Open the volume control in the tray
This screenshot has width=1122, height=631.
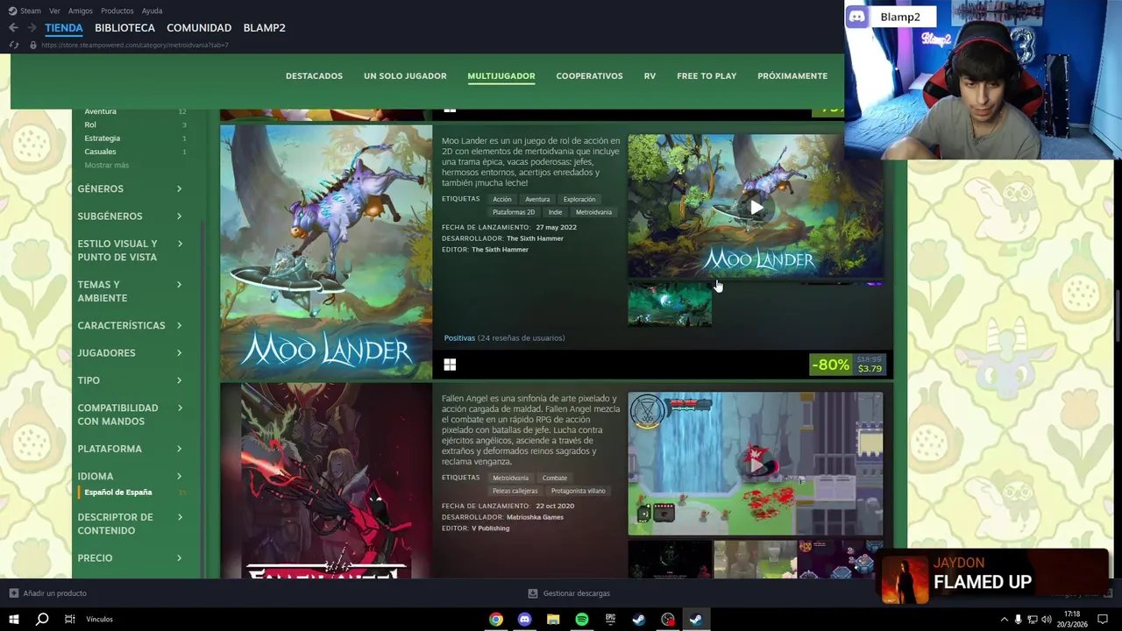(1046, 620)
